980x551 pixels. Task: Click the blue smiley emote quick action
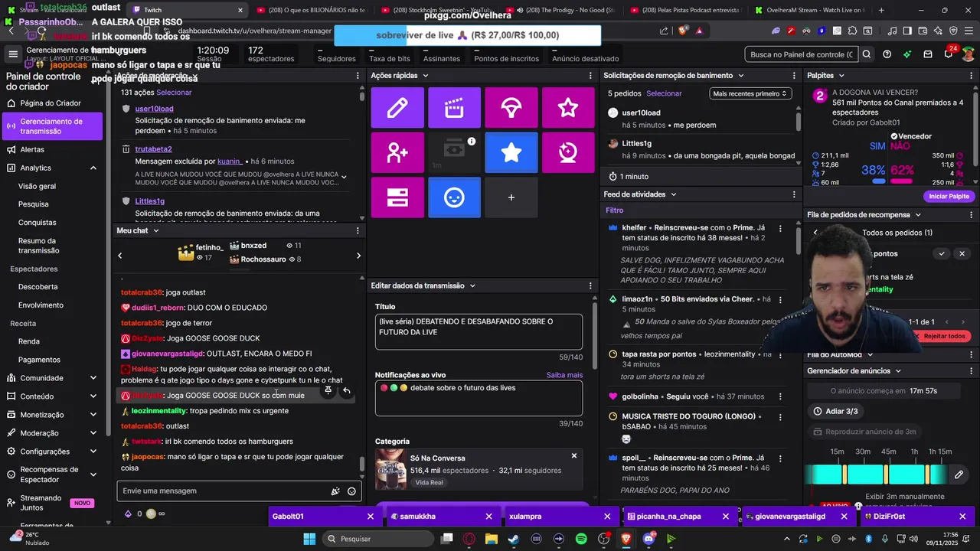(454, 197)
